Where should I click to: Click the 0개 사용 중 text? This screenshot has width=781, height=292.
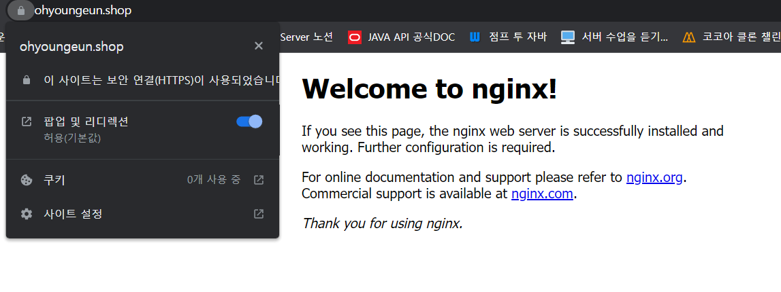214,180
